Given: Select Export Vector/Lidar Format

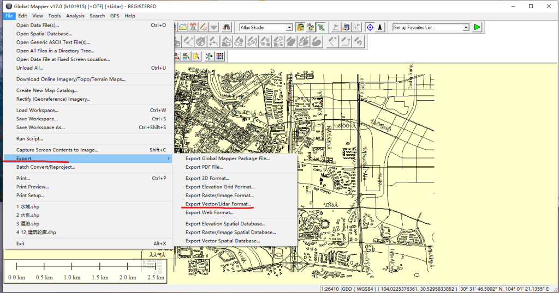Looking at the screenshot, I should [x=218, y=204].
